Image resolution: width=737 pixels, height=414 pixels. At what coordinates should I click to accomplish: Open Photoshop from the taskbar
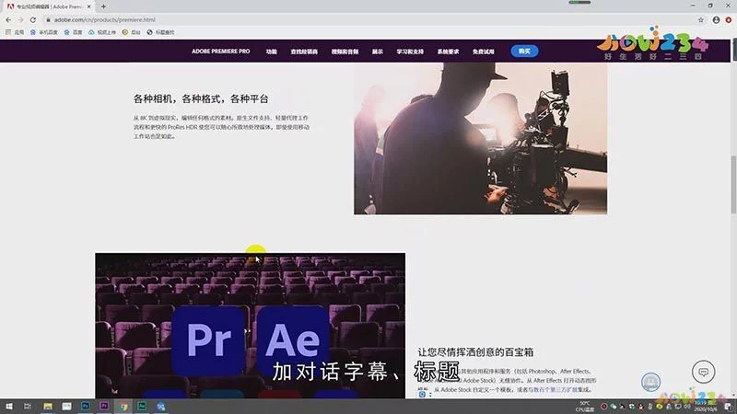[85, 406]
